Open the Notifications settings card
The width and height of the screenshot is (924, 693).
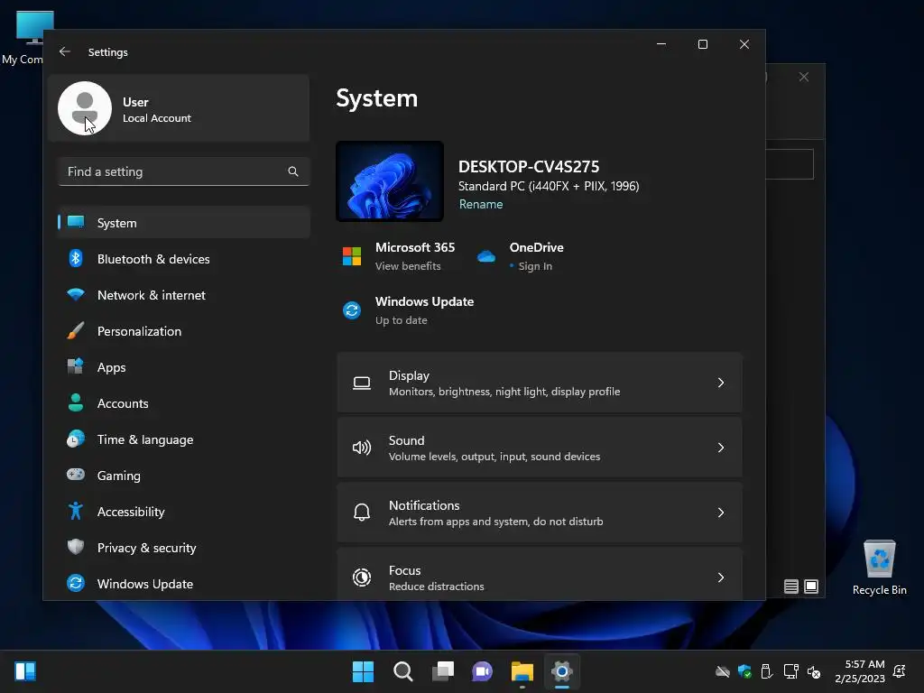[540, 513]
